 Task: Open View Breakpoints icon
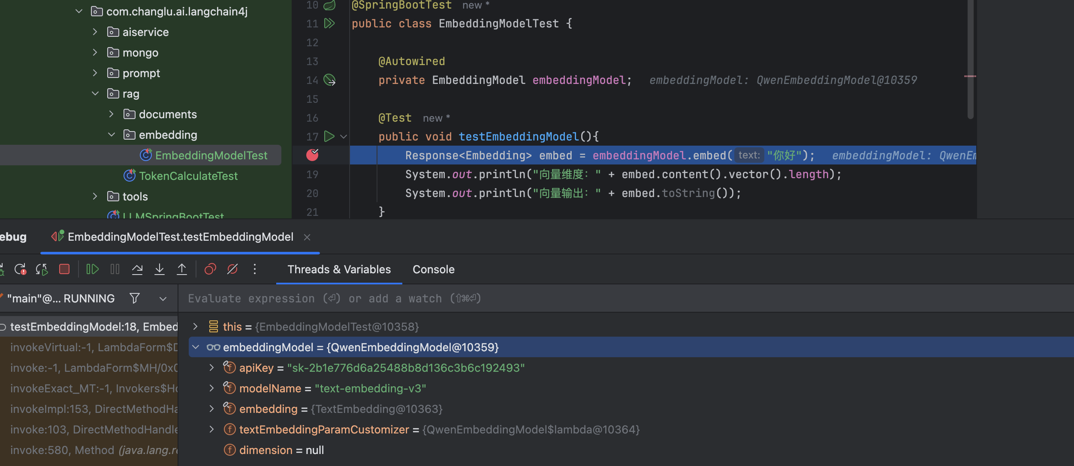point(210,269)
